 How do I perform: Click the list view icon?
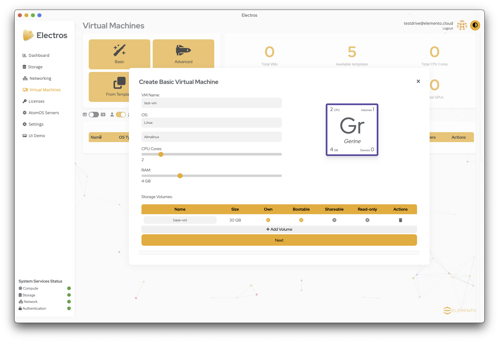[103, 114]
